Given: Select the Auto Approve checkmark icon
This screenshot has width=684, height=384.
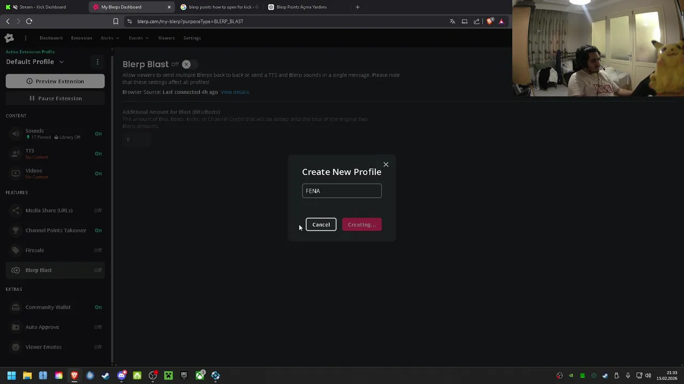Looking at the screenshot, I should pos(15,327).
